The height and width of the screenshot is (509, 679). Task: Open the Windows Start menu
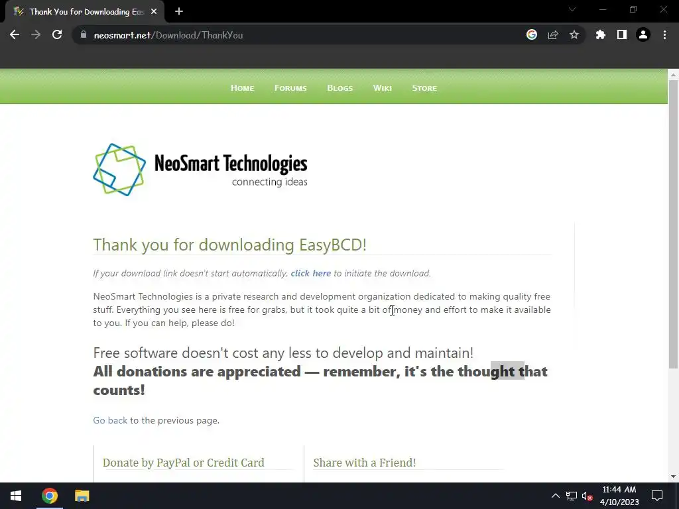[x=16, y=496]
